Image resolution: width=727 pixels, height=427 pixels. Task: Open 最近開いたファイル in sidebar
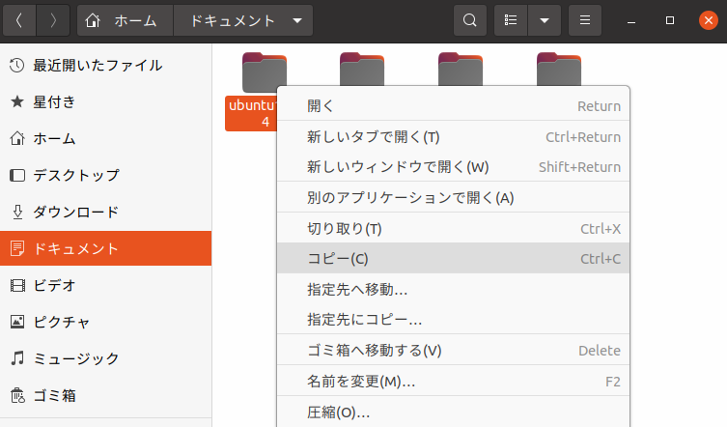[97, 66]
